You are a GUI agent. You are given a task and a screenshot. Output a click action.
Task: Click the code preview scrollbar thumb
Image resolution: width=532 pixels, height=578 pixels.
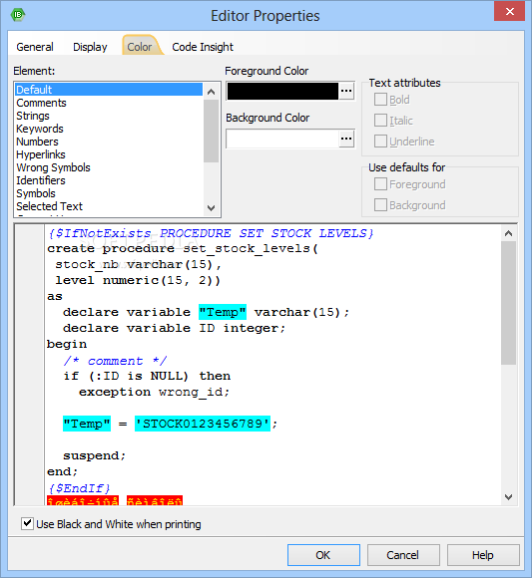click(508, 303)
